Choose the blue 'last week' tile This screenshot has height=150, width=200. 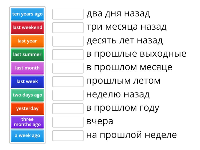pos(27,81)
